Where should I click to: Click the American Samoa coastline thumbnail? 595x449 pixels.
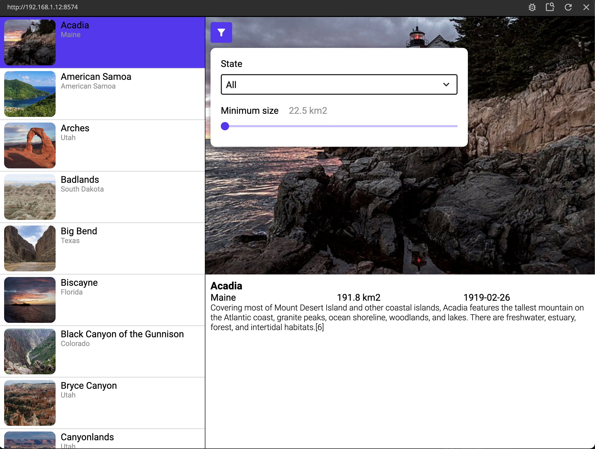(30, 94)
